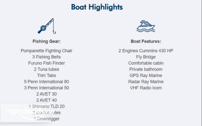202x126 pixels.
Task: Select the 2 Tuna tubes entry
Action: pos(46,69)
